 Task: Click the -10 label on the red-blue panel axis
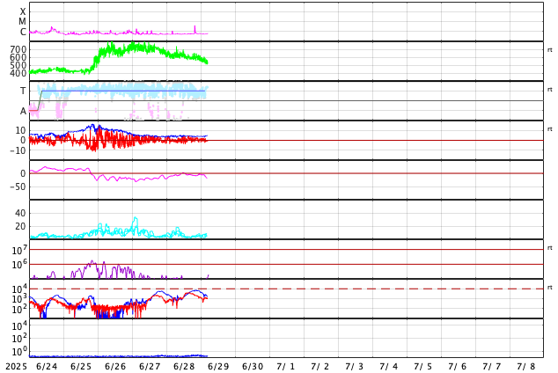[x=18, y=150]
